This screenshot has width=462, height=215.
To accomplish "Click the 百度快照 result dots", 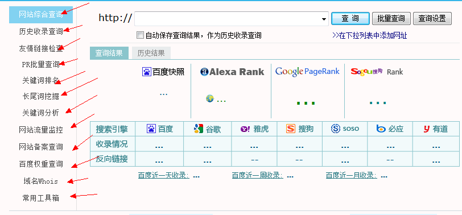I will 163,94.
